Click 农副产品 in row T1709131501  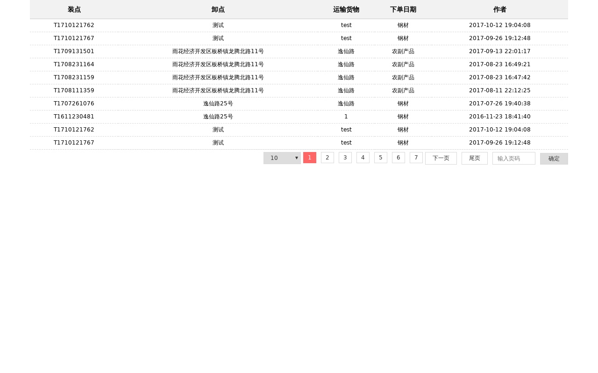point(403,51)
